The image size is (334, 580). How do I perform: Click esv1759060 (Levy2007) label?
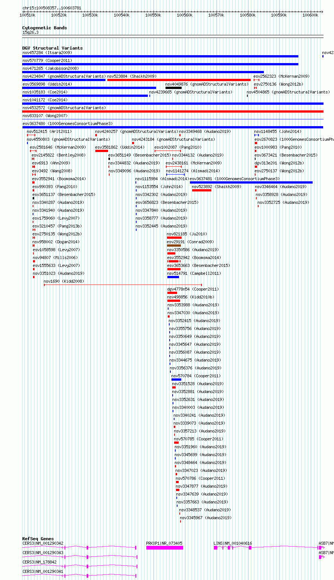[56, 218]
